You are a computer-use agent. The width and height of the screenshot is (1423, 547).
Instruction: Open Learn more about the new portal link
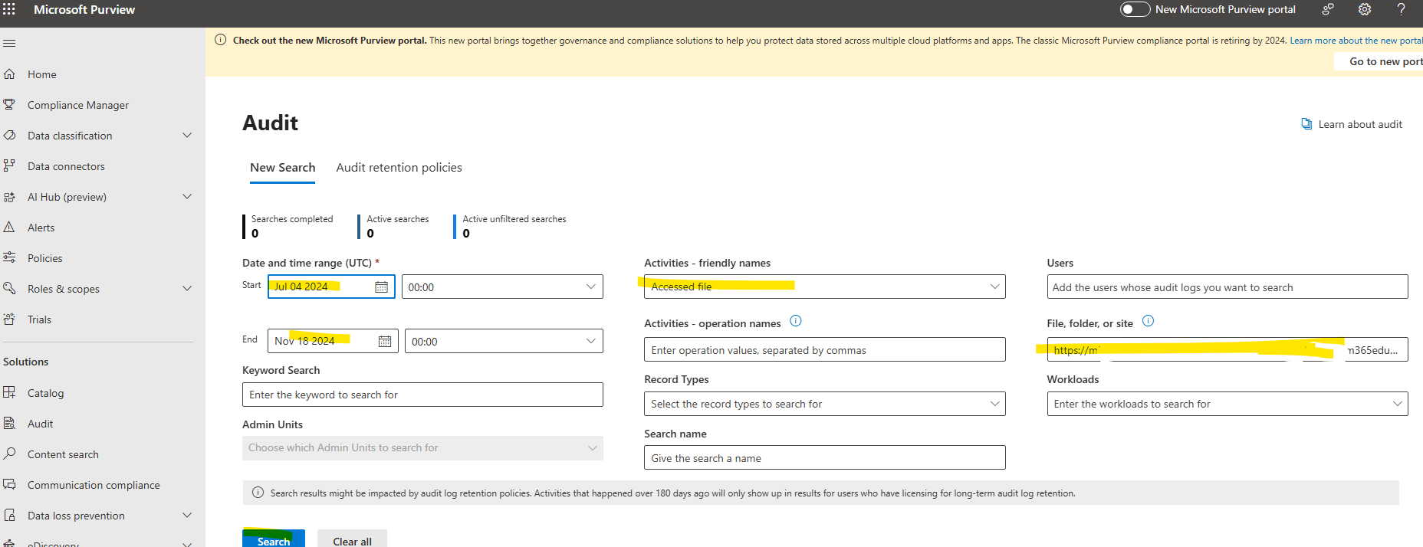tap(1356, 41)
